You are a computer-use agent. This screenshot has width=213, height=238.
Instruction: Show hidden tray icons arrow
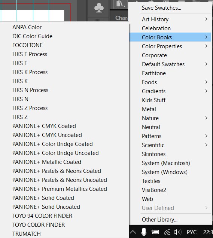pos(133,232)
